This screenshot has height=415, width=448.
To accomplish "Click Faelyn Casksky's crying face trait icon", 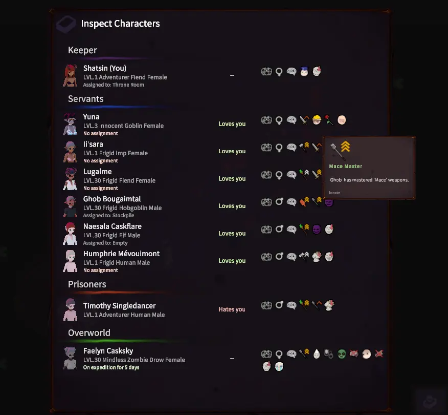I will click(x=279, y=366).
